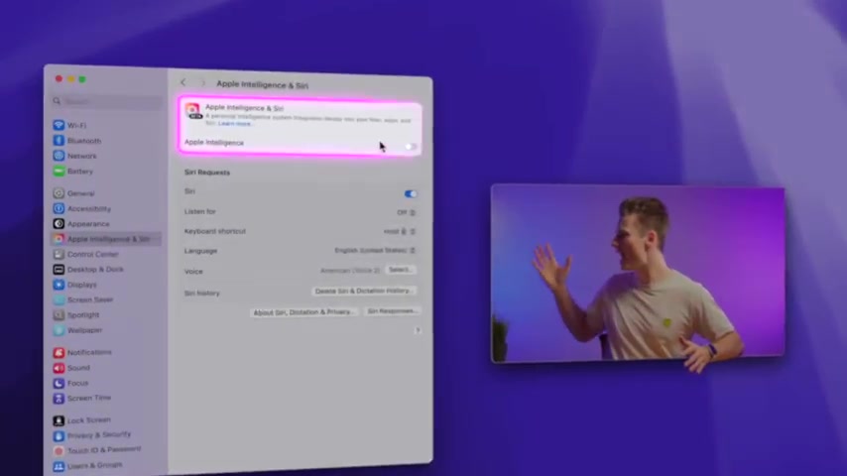This screenshot has width=847, height=476.
Task: Click the Apple Intelligence & Siri header icon
Action: (x=193, y=111)
